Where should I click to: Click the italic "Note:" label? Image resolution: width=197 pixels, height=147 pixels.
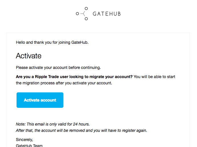coord(21,124)
